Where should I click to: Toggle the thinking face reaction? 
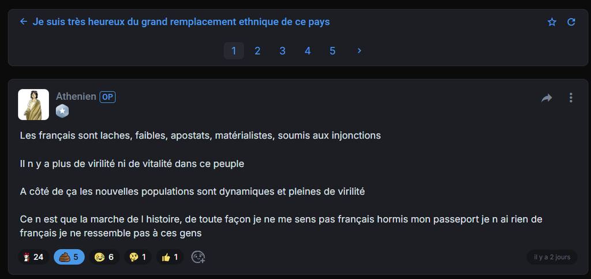(x=138, y=257)
